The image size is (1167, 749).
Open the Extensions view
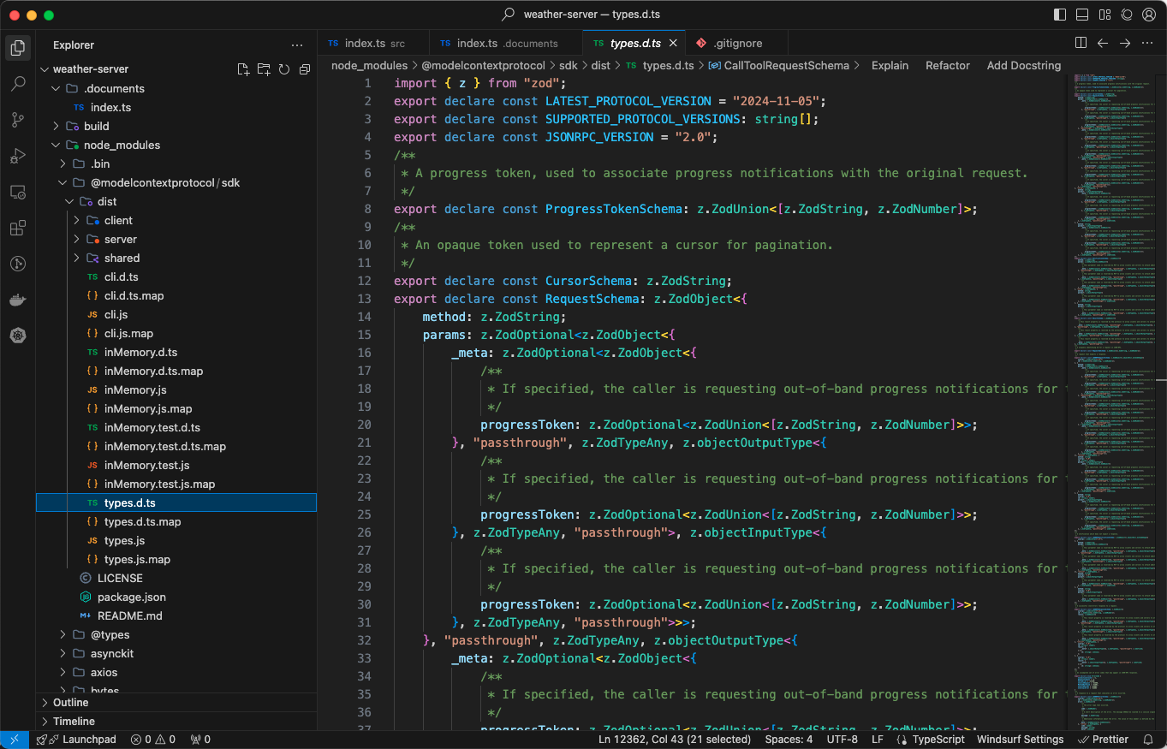click(18, 228)
